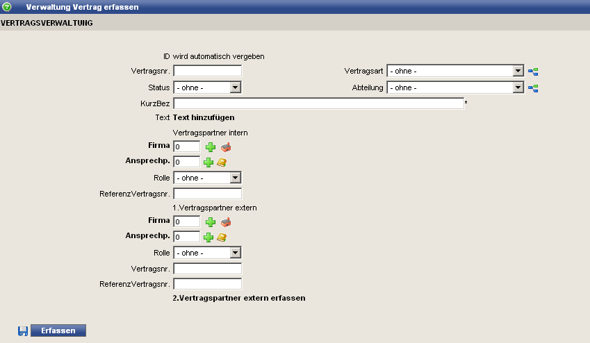Open the Abteilung dropdown list
Screen dimensions: 590x343
[517, 88]
